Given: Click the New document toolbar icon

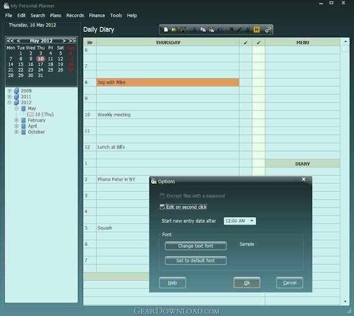Looking at the screenshot, I should coord(166,29).
